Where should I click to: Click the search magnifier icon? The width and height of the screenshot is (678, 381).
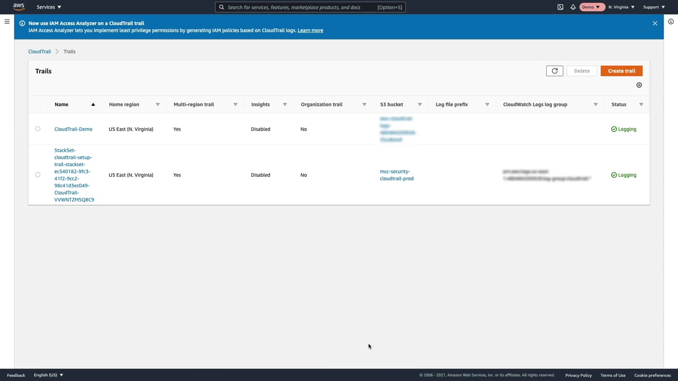222,7
